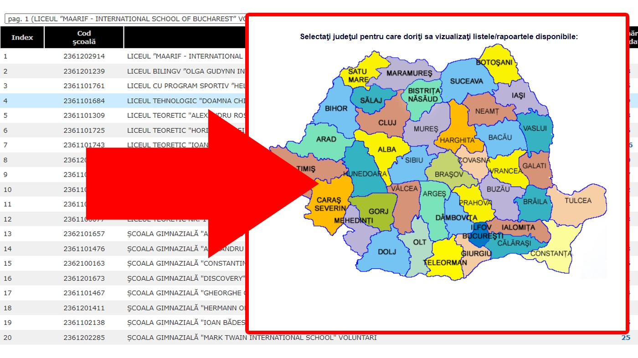Select Bistrița Năsăud county on the map
638x358 pixels.
point(423,95)
